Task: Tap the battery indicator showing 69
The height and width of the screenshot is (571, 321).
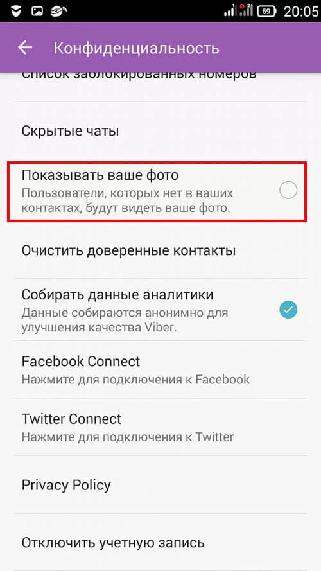Action: tap(267, 12)
